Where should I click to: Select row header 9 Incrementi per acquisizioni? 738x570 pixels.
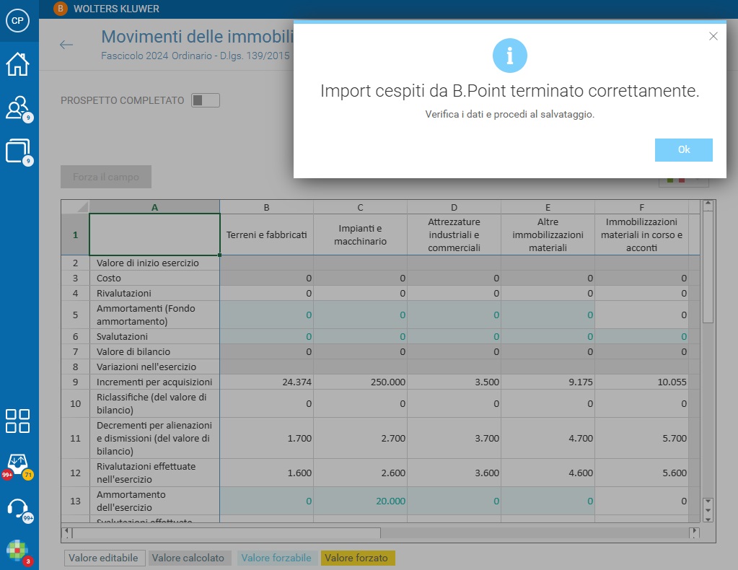pos(75,382)
